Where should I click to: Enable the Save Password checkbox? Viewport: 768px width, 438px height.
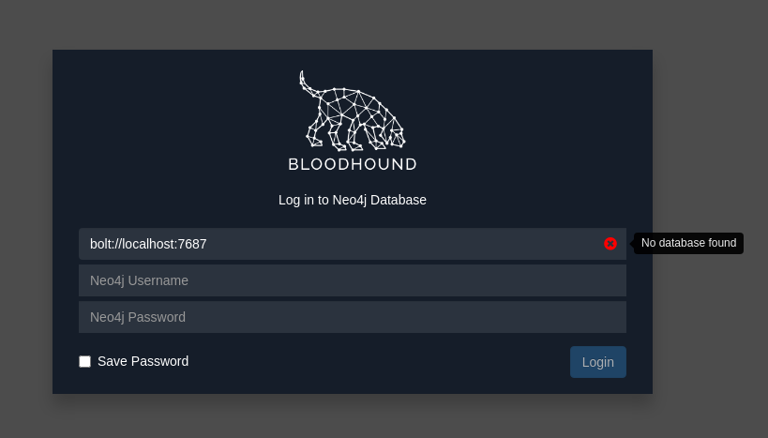click(85, 361)
